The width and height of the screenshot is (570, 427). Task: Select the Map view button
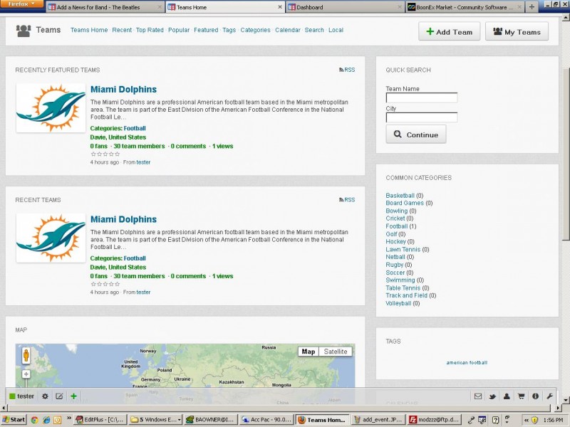[x=309, y=352]
